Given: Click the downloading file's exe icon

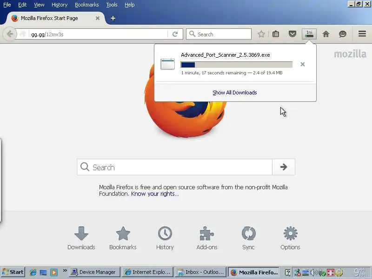Looking at the screenshot, I should [x=167, y=64].
